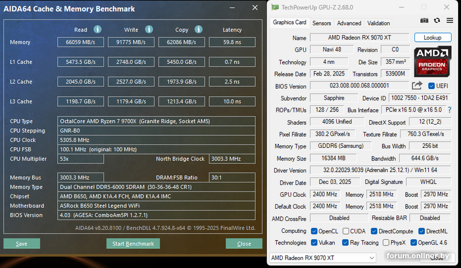Click the Lookup button

[432, 37]
